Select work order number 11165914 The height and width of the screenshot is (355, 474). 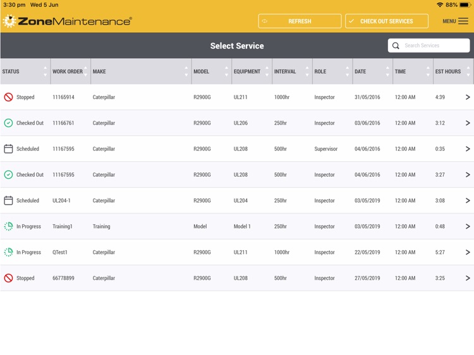63,97
